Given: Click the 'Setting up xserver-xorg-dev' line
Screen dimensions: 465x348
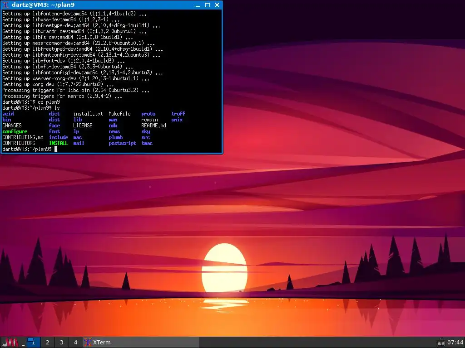Looking at the screenshot, I should (x=76, y=78).
